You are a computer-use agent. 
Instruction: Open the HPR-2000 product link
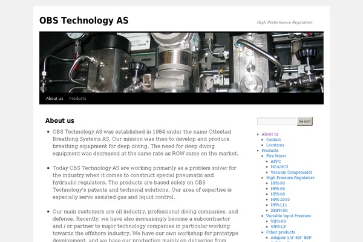[280, 200]
